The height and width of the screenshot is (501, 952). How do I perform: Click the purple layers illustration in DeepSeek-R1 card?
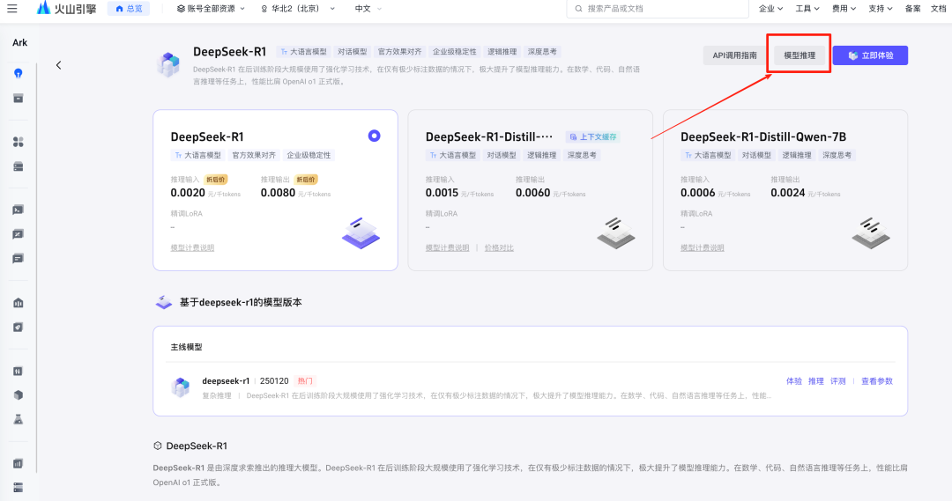[x=361, y=233]
